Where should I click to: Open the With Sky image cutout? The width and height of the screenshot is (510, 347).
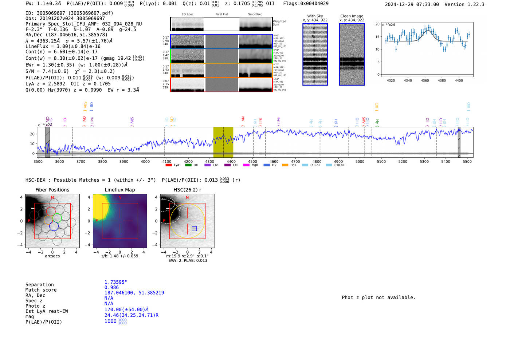[315, 54]
